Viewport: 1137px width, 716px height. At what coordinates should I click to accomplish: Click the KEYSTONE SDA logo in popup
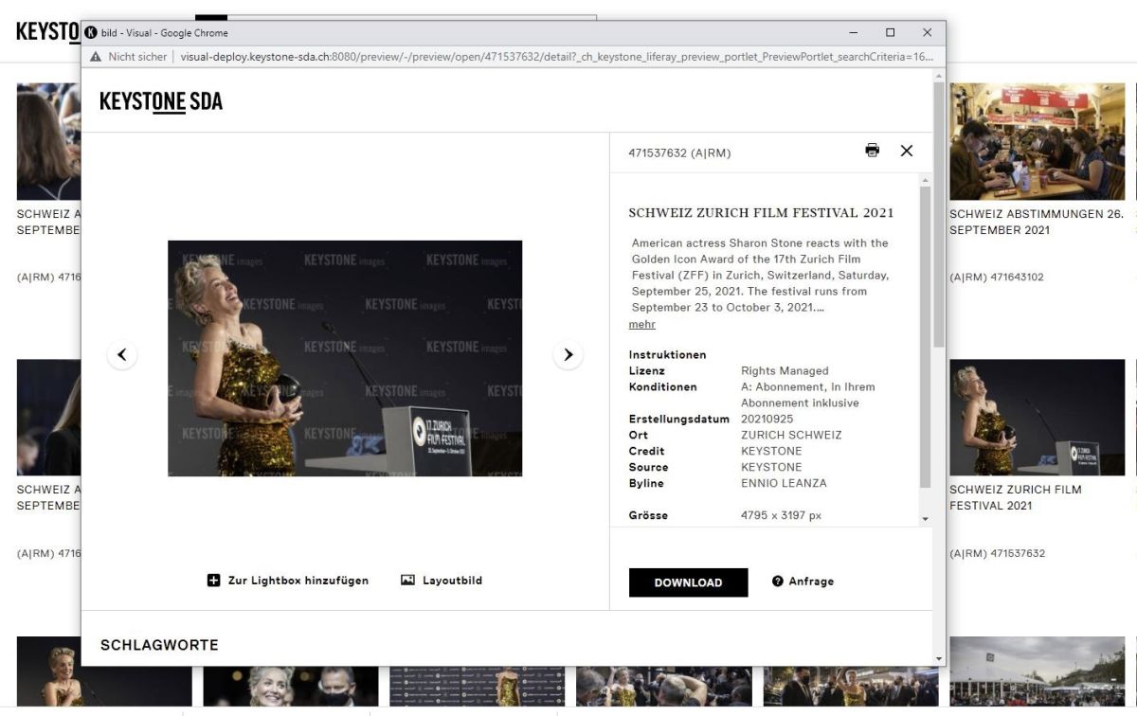tap(161, 101)
